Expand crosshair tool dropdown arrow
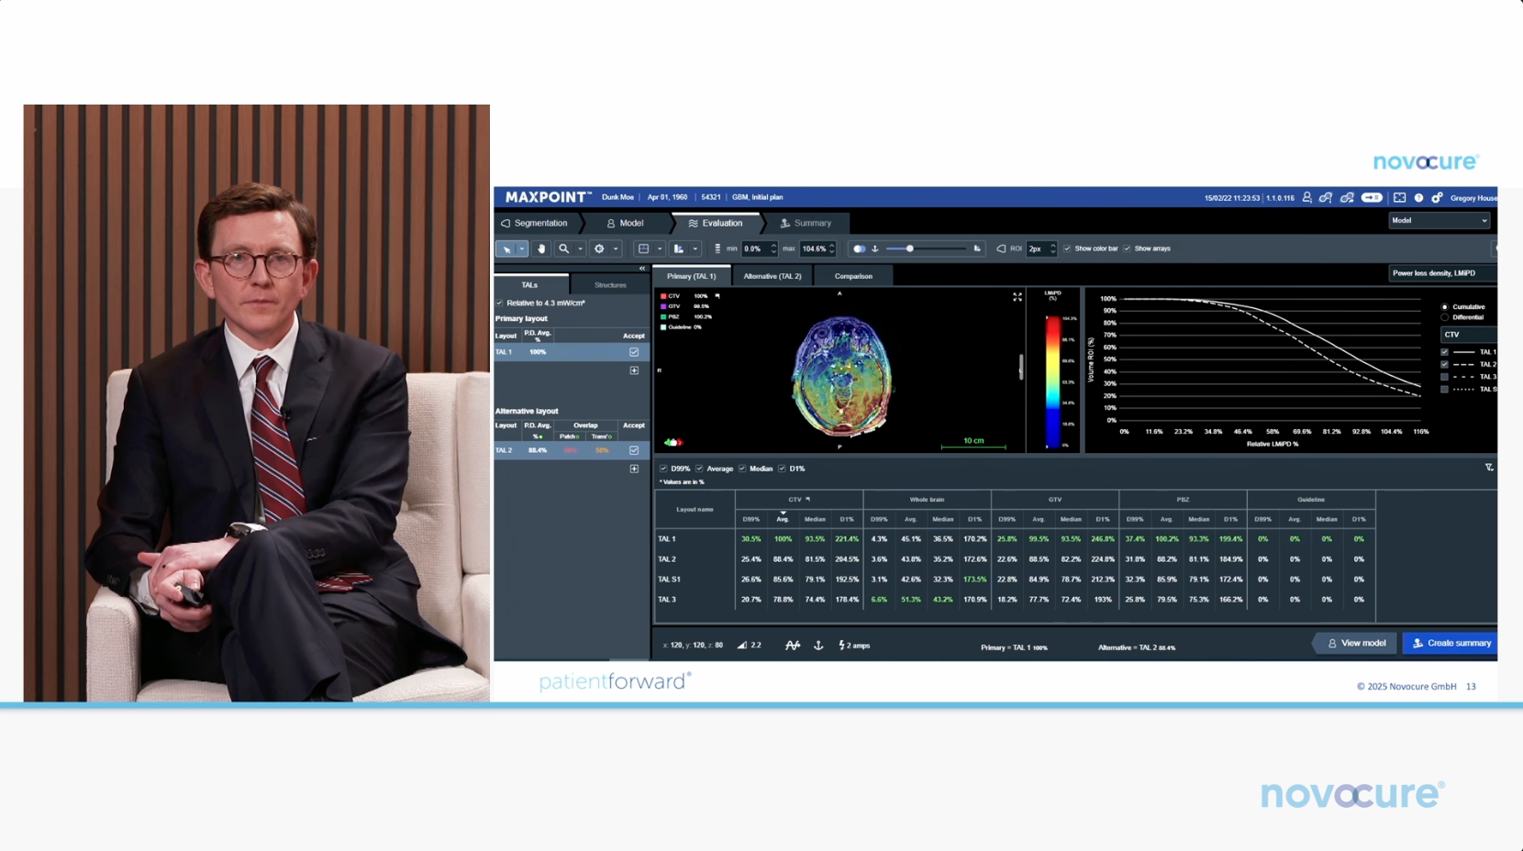 (616, 249)
